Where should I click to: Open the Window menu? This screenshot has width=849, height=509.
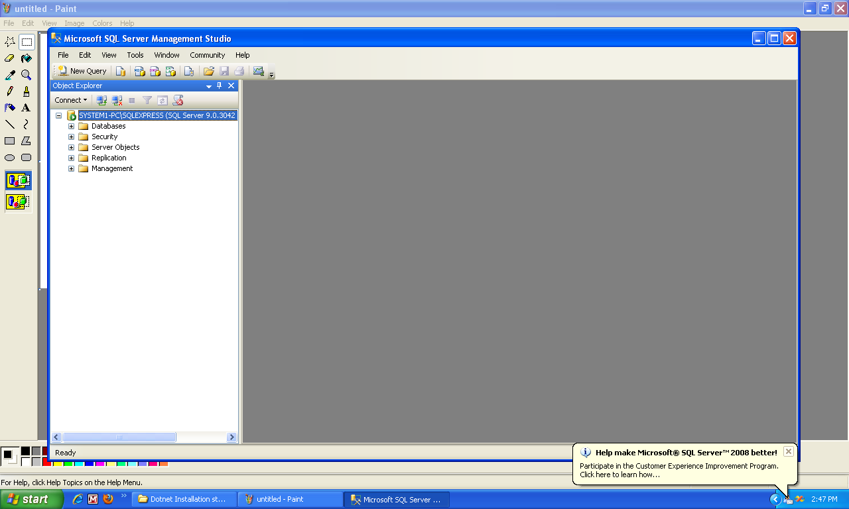coord(166,55)
